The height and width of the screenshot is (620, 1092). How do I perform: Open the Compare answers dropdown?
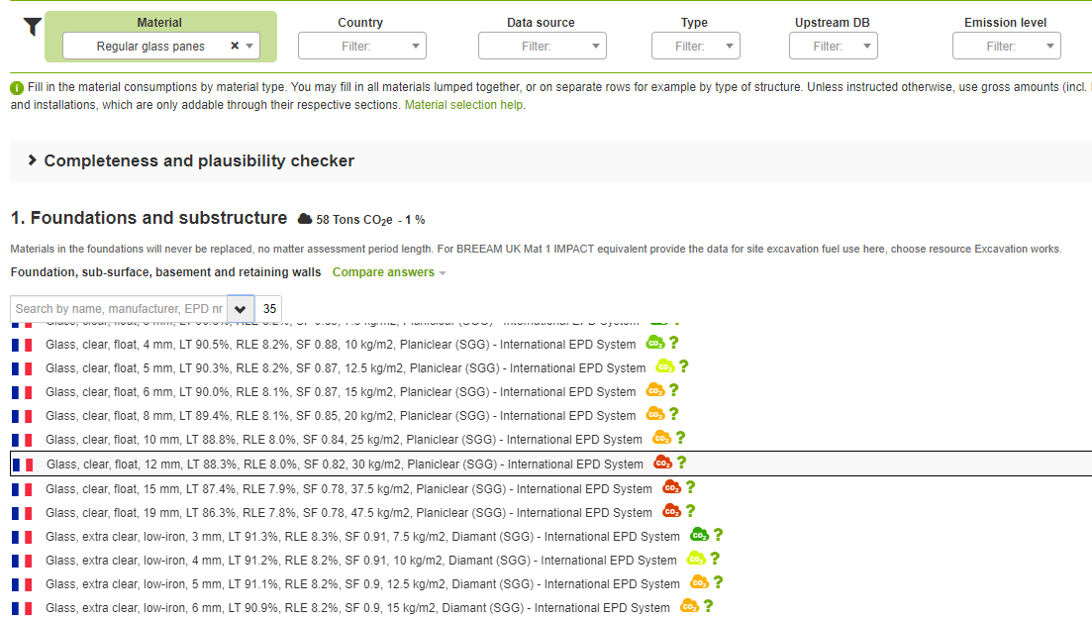389,272
